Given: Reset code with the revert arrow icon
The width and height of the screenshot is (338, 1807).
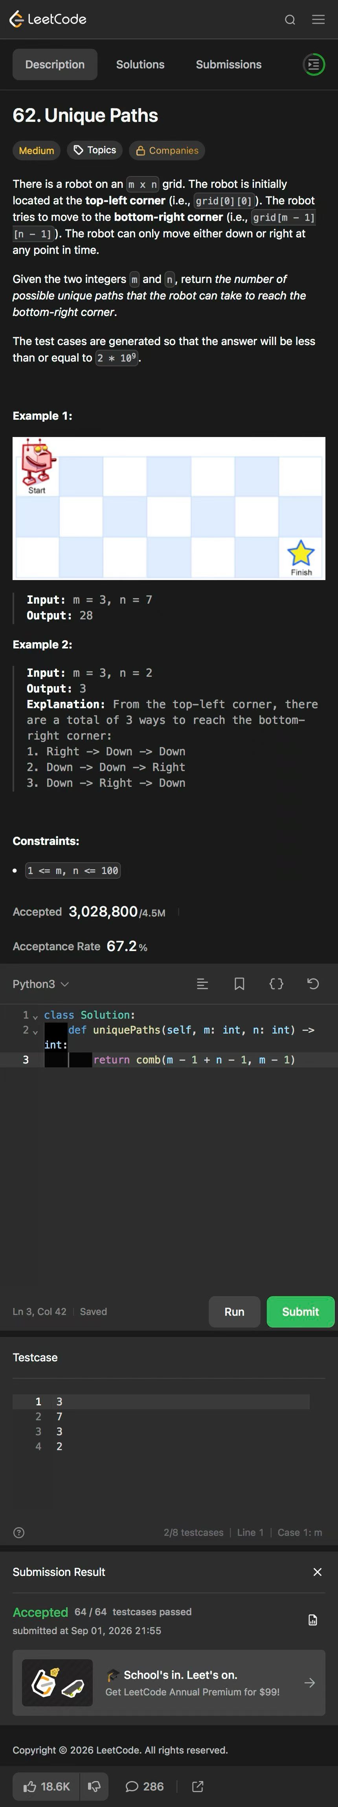Looking at the screenshot, I should 314,984.
